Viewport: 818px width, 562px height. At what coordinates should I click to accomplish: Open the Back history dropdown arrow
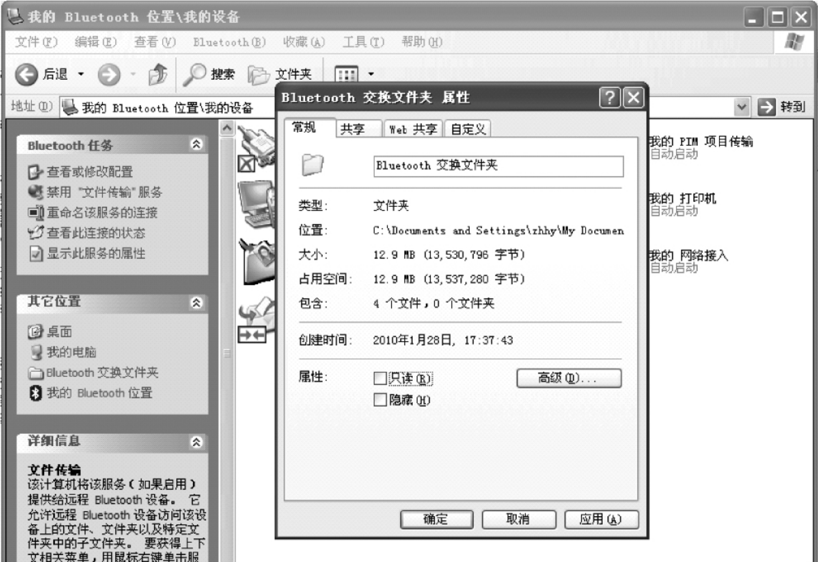pyautogui.click(x=81, y=74)
